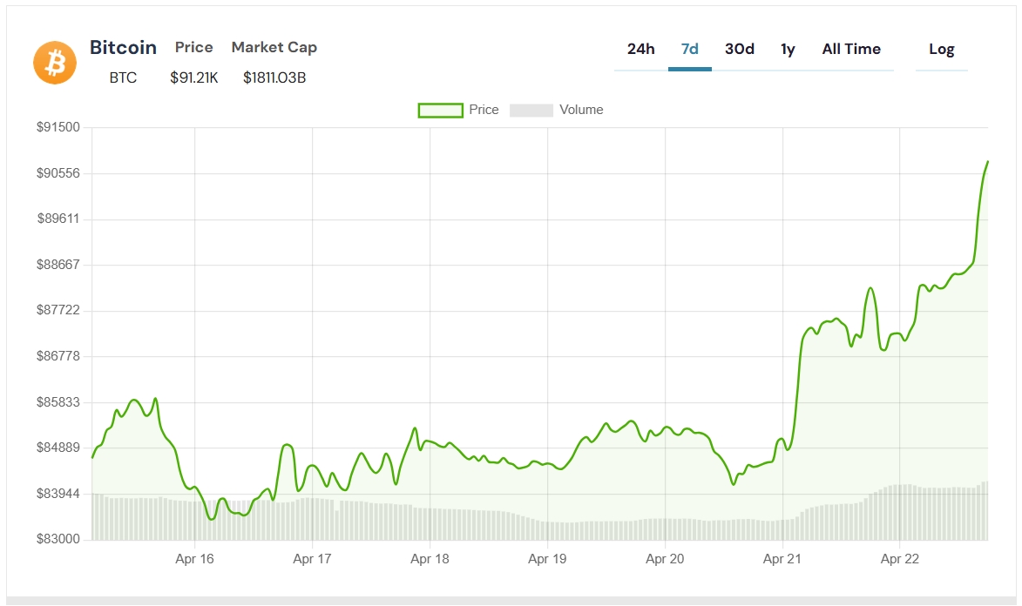Click the Apr 20 x-axis date
The image size is (1022, 606).
click(665, 559)
